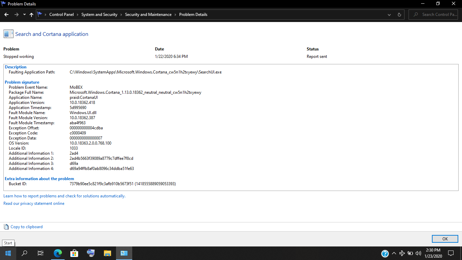Screen dimensions: 462x260
Task: Click the Search and Cortana application icon
Action: (x=8, y=34)
